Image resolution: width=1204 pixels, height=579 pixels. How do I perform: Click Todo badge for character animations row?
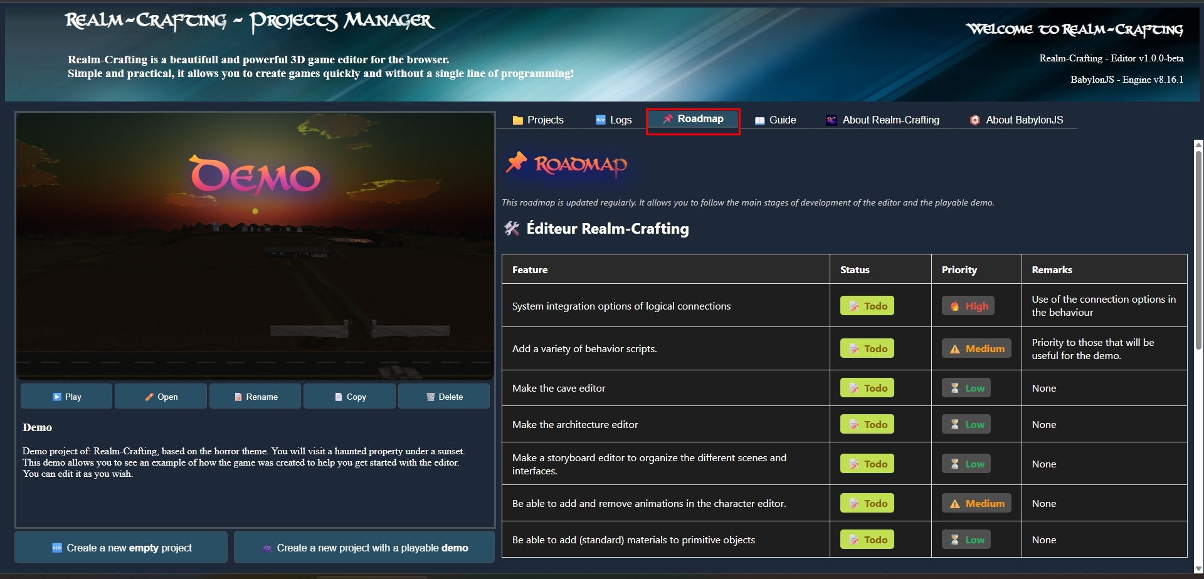867,503
